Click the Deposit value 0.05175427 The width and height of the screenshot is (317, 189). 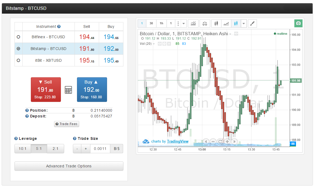[x=101, y=116]
